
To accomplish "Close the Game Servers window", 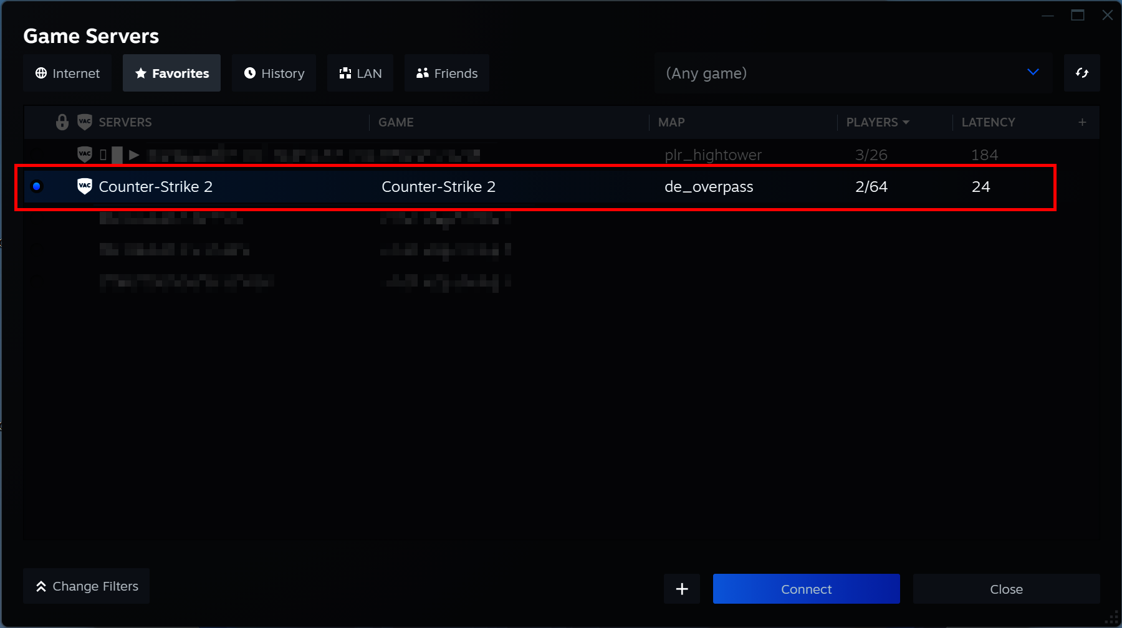I will click(x=1005, y=589).
